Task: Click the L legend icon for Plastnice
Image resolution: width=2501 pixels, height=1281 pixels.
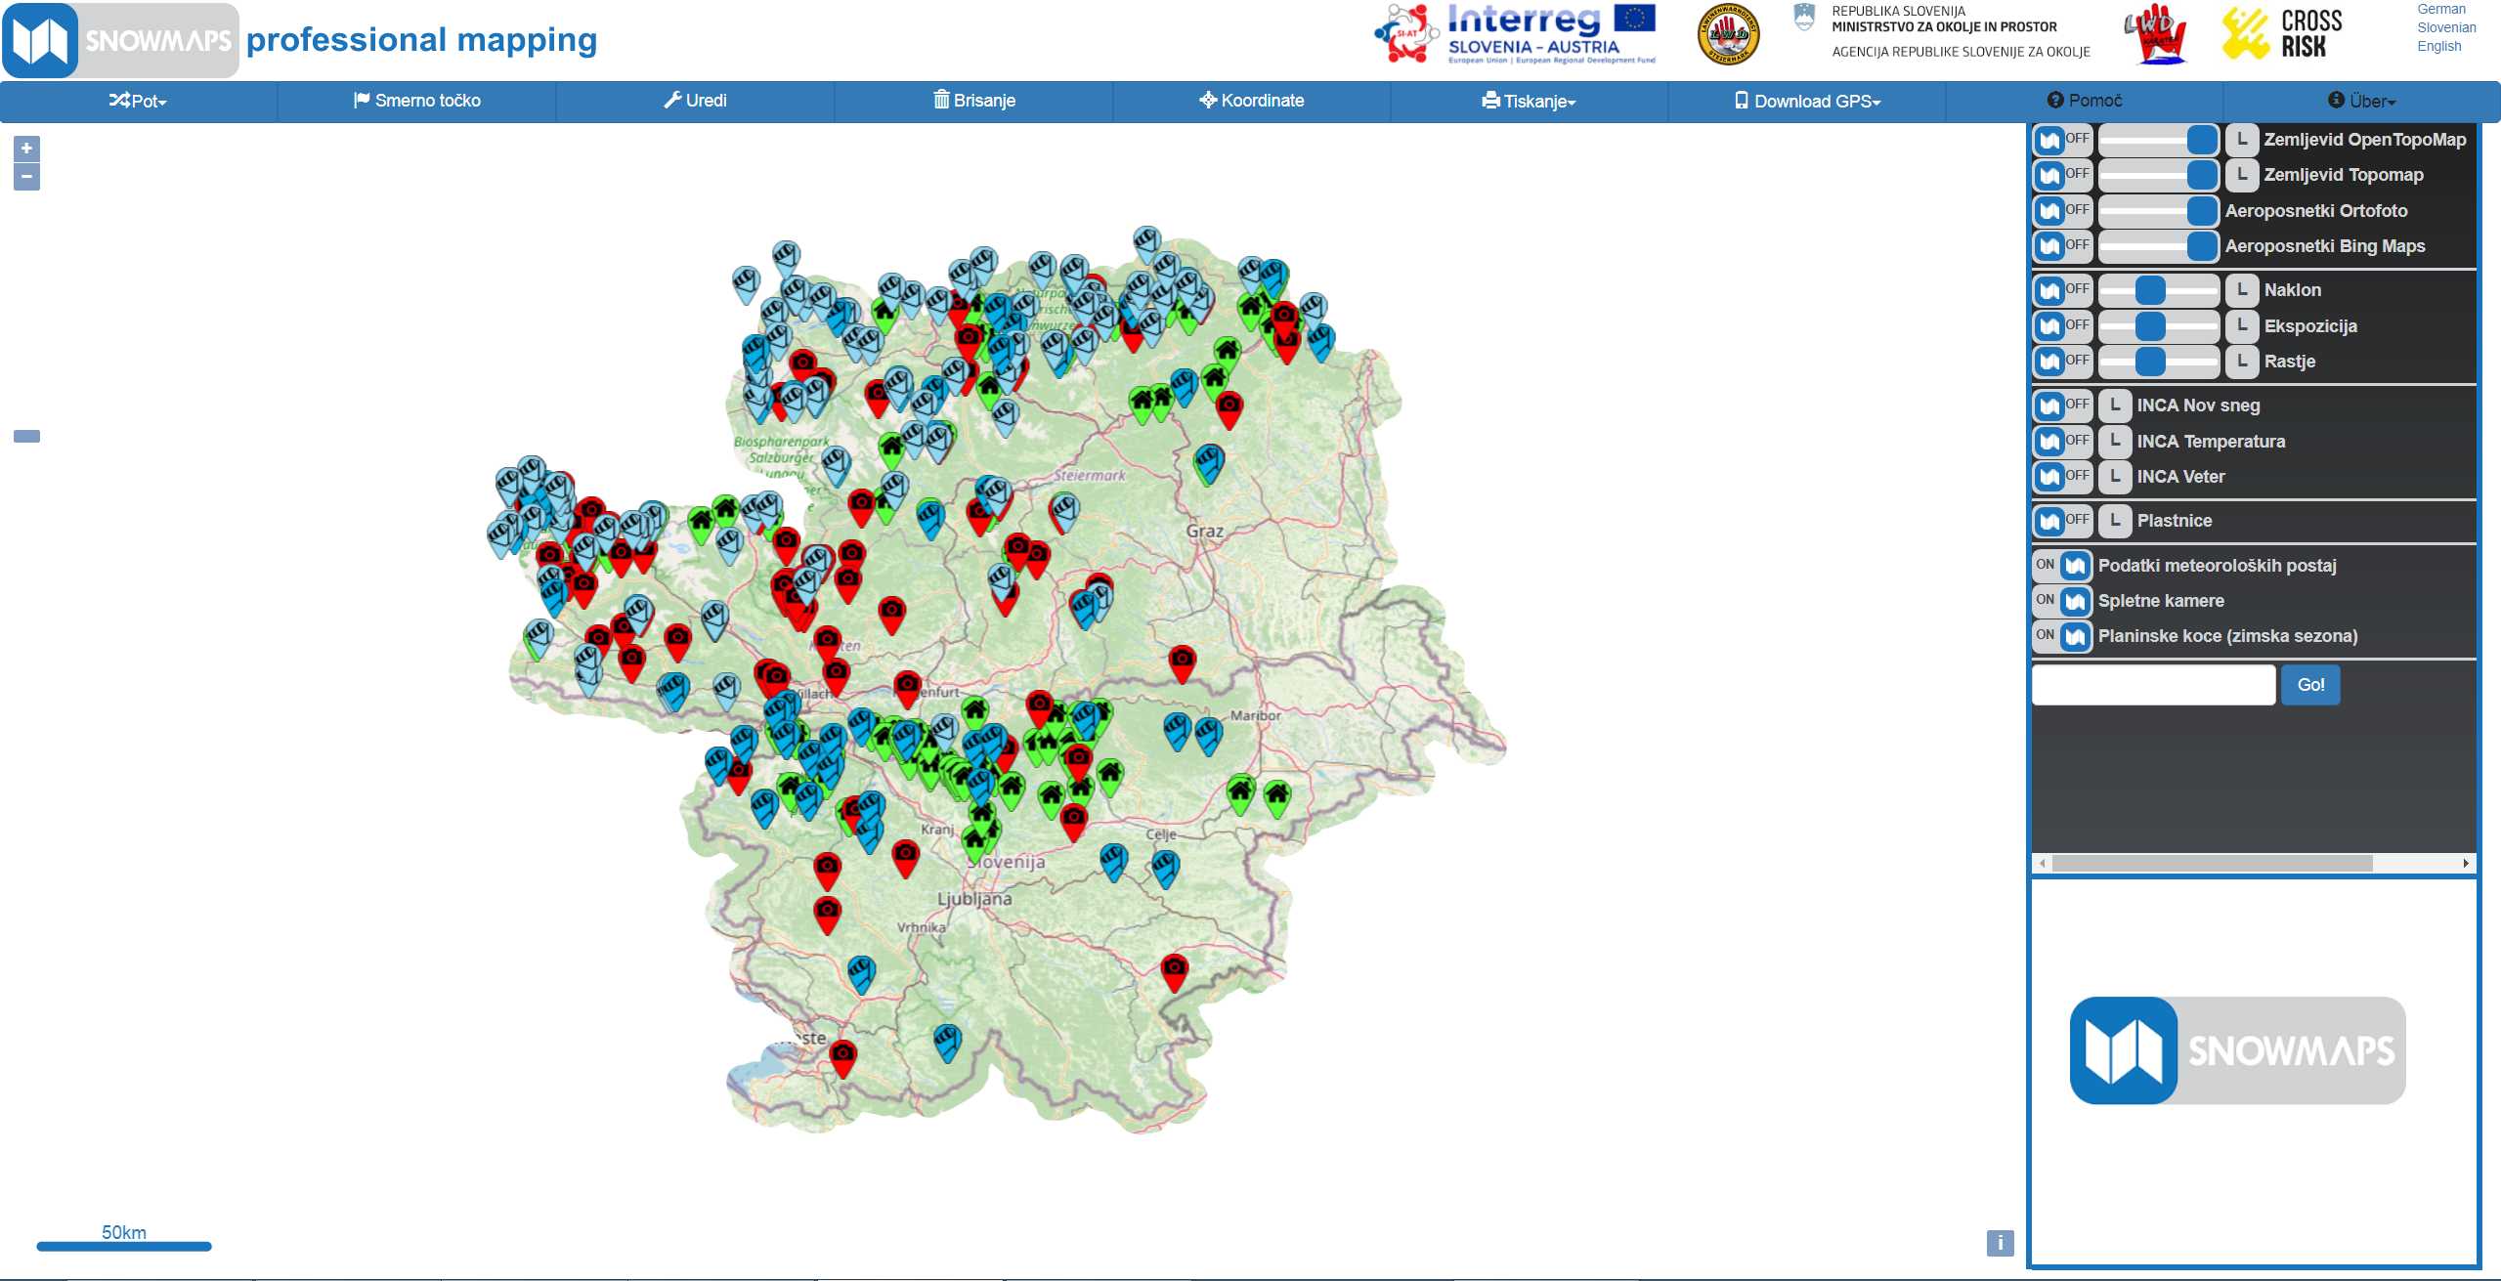Action: click(x=2115, y=521)
